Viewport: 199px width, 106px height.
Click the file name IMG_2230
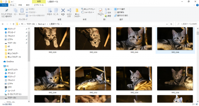click(x=93, y=52)
